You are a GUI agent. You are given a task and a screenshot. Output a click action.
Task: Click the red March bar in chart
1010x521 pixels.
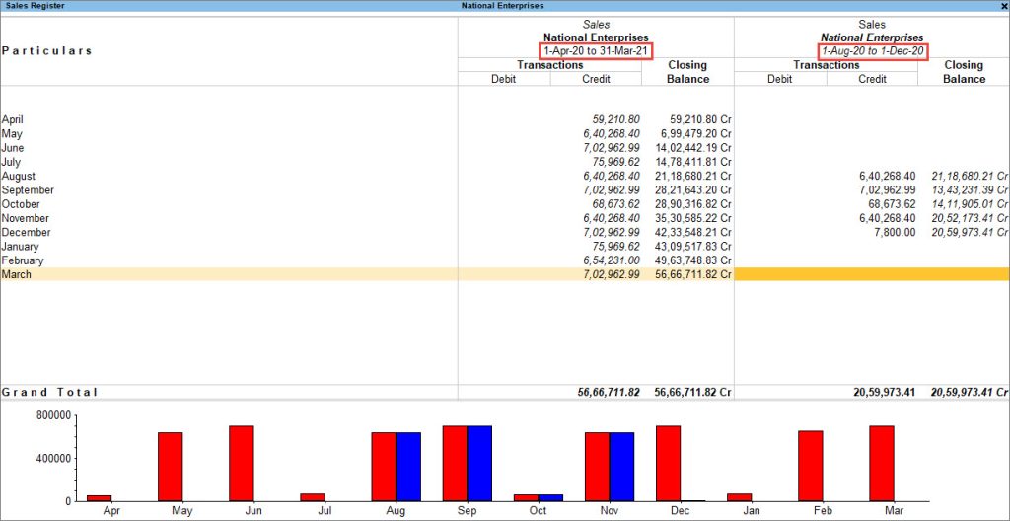click(881, 463)
